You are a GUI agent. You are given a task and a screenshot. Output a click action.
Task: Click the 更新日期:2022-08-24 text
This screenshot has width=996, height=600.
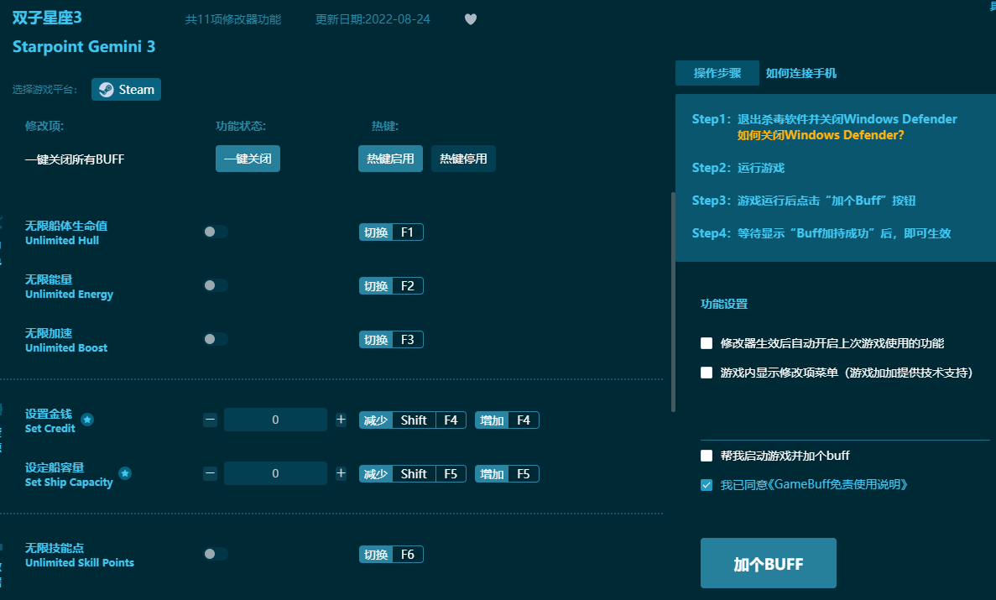(373, 19)
